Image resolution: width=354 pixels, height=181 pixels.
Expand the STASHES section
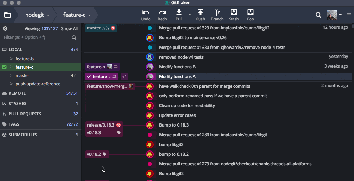[41, 104]
